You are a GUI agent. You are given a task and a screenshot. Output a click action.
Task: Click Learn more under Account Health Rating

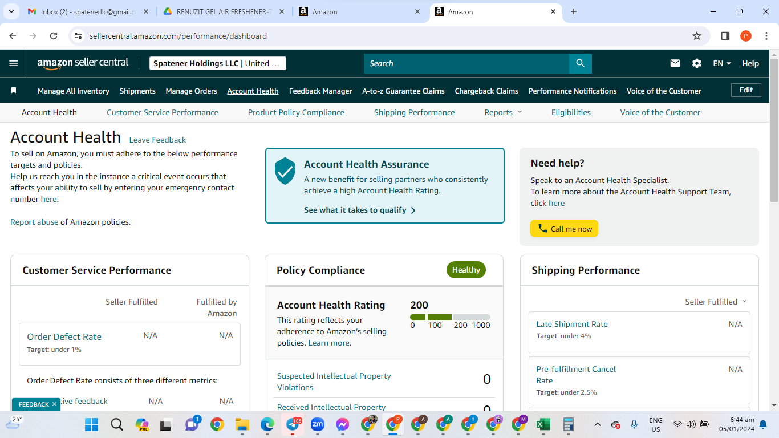(x=328, y=343)
